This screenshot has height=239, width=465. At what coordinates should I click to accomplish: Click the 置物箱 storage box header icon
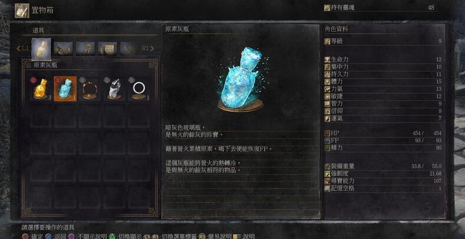click(x=22, y=11)
